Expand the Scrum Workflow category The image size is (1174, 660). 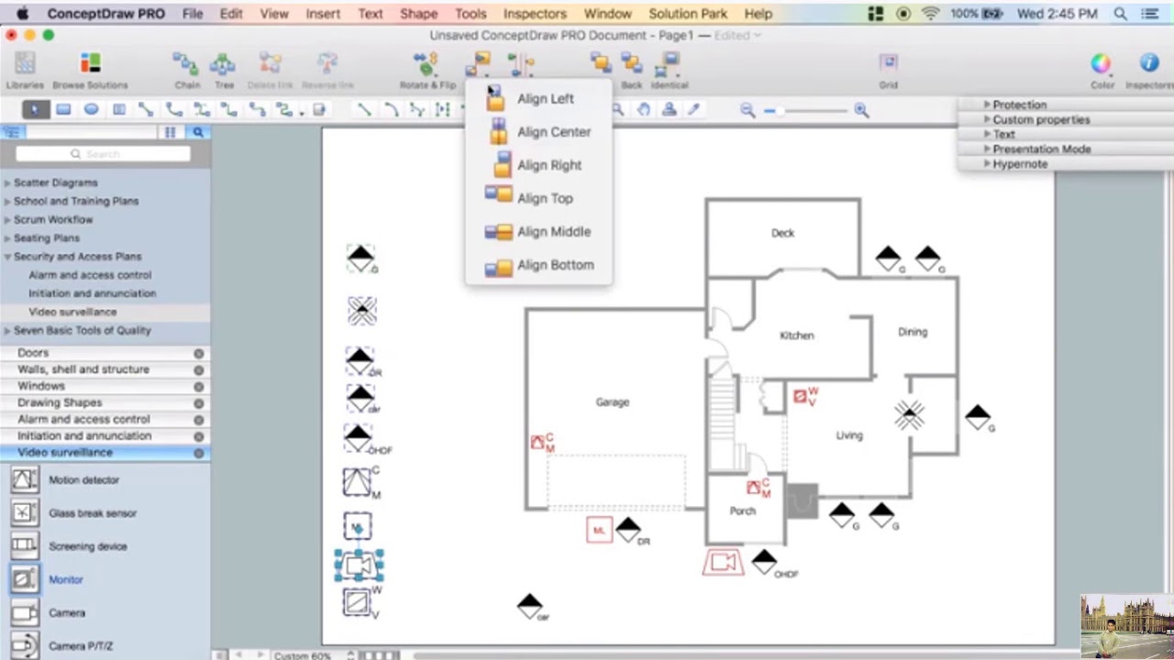pos(7,220)
